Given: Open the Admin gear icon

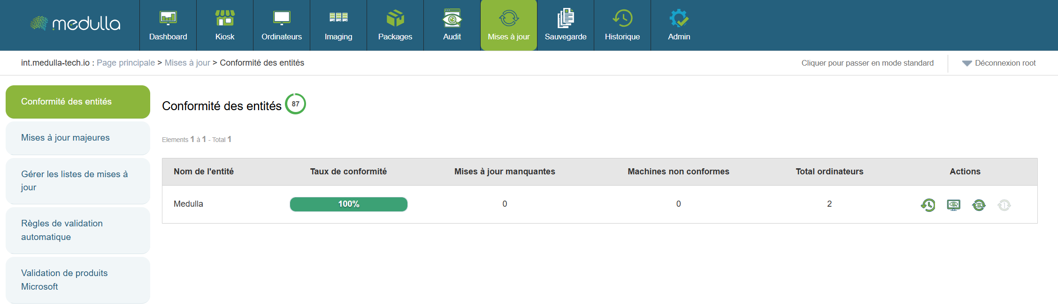Looking at the screenshot, I should (679, 19).
